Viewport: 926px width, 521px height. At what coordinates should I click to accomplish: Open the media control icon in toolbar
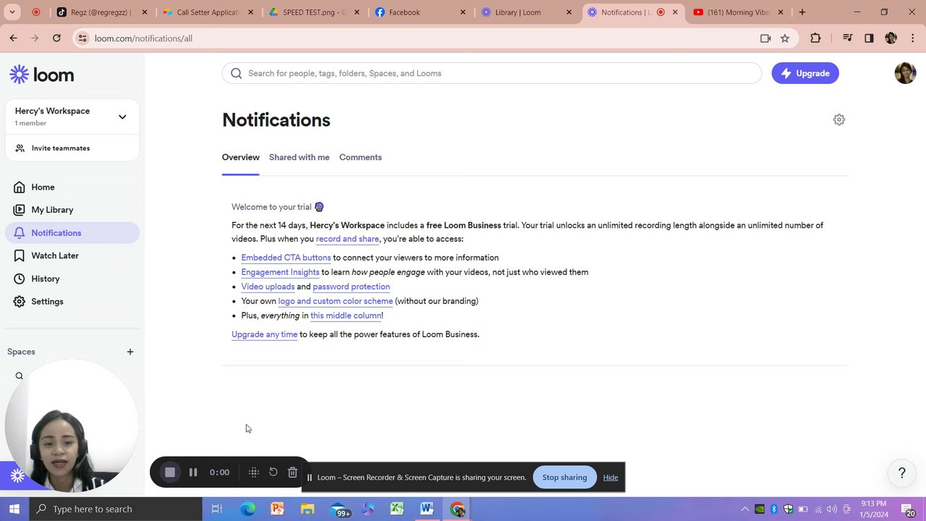tap(847, 38)
